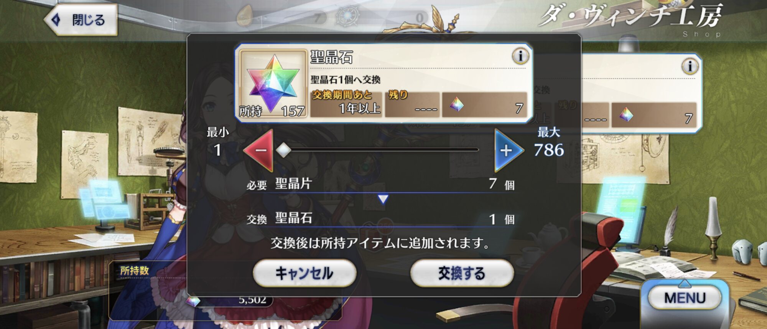Click the 閉じる back button
767x329 pixels.
[x=81, y=20]
